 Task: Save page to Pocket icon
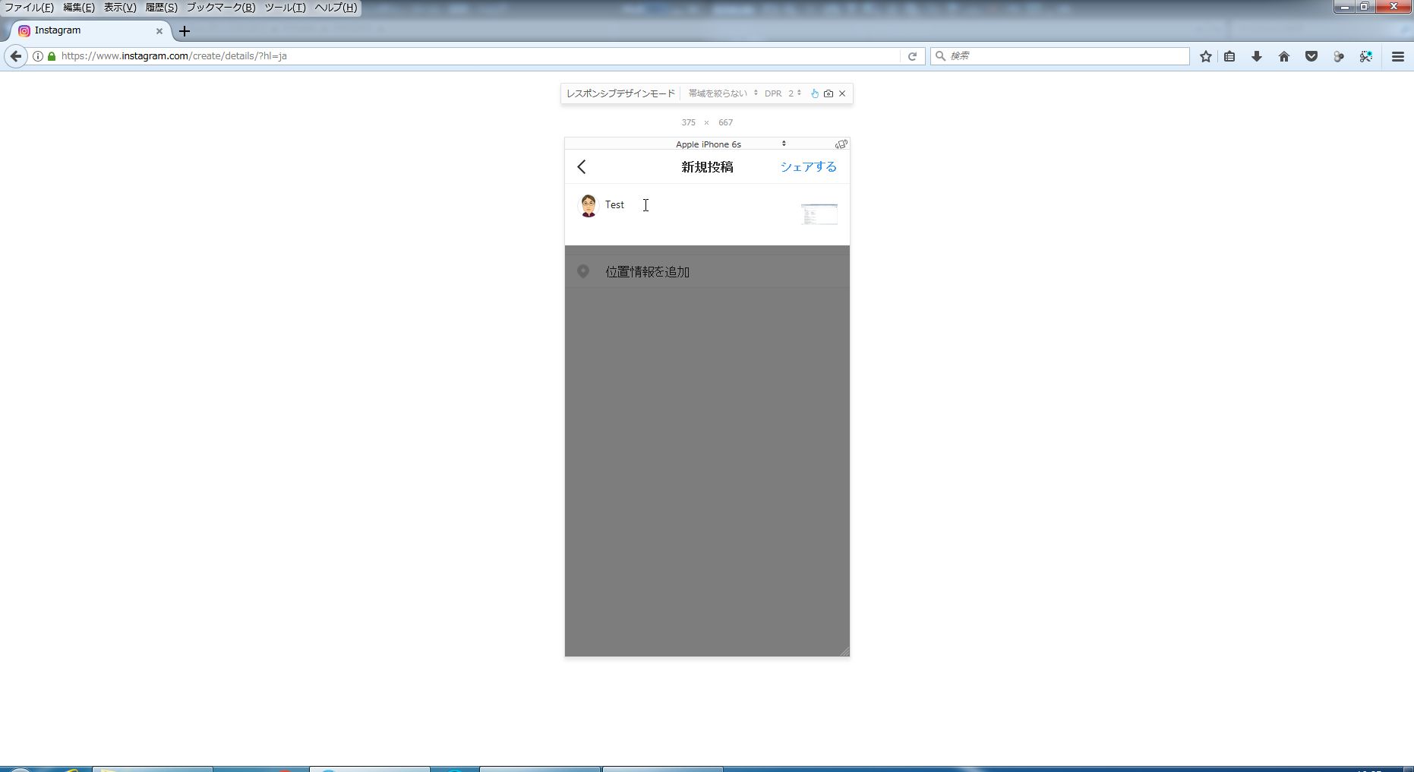click(1311, 56)
